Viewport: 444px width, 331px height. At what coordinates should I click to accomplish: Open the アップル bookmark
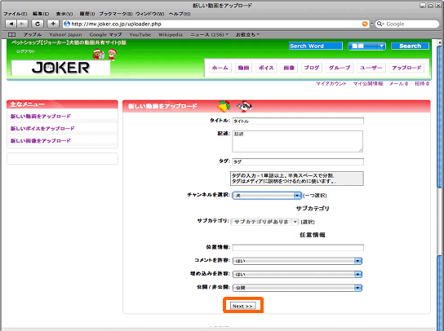point(33,34)
